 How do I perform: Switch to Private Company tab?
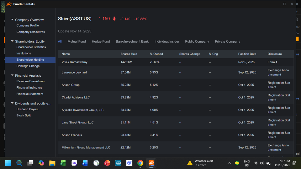tap(228, 41)
